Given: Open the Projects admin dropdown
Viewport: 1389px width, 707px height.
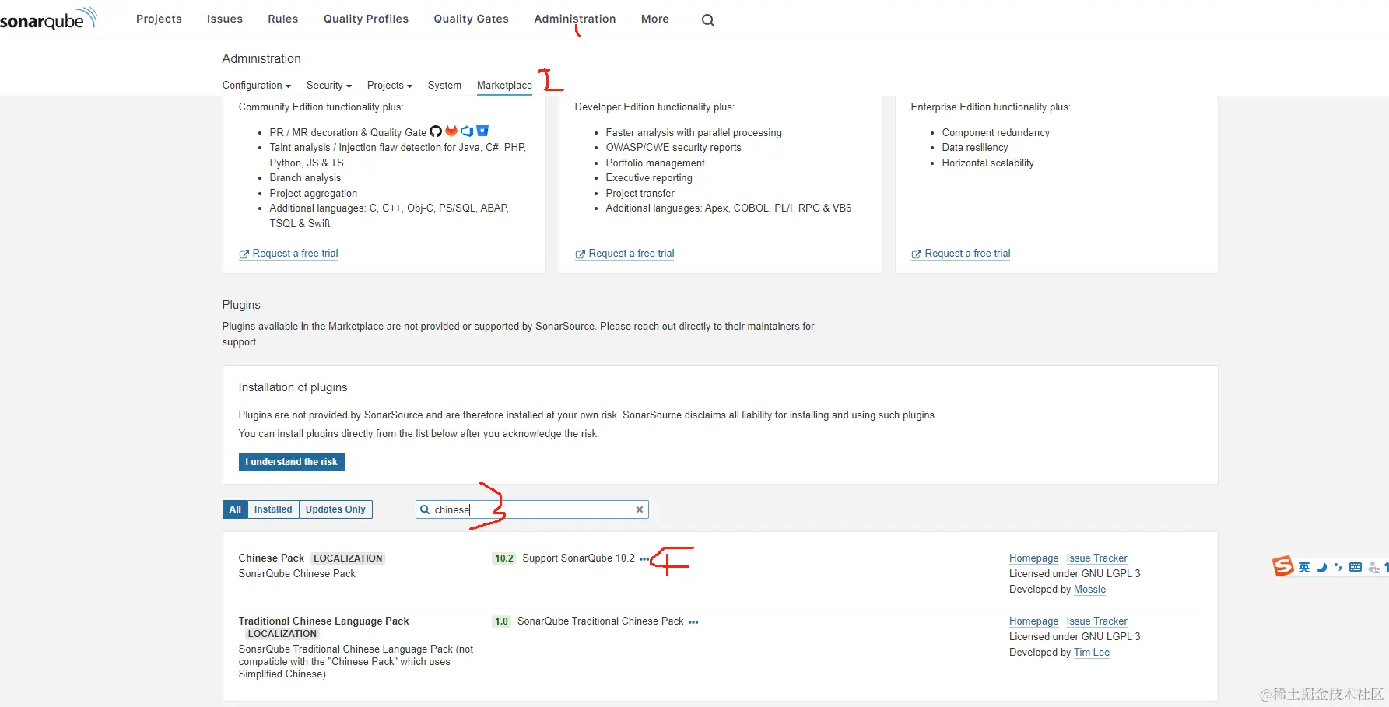Looking at the screenshot, I should click(390, 86).
